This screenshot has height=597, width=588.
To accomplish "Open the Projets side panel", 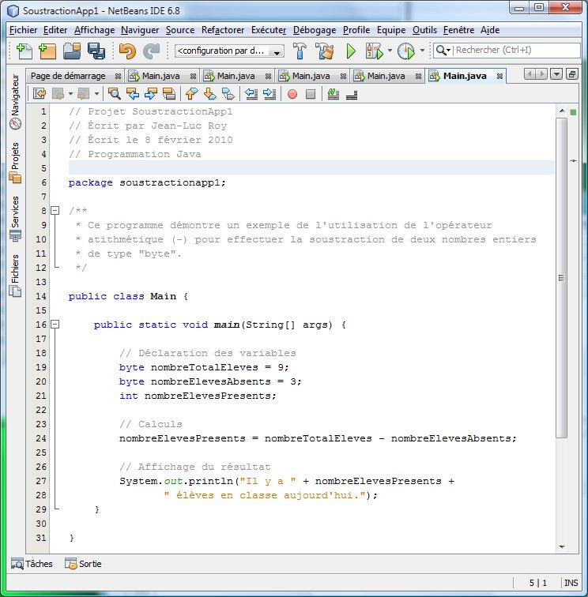I will point(15,162).
